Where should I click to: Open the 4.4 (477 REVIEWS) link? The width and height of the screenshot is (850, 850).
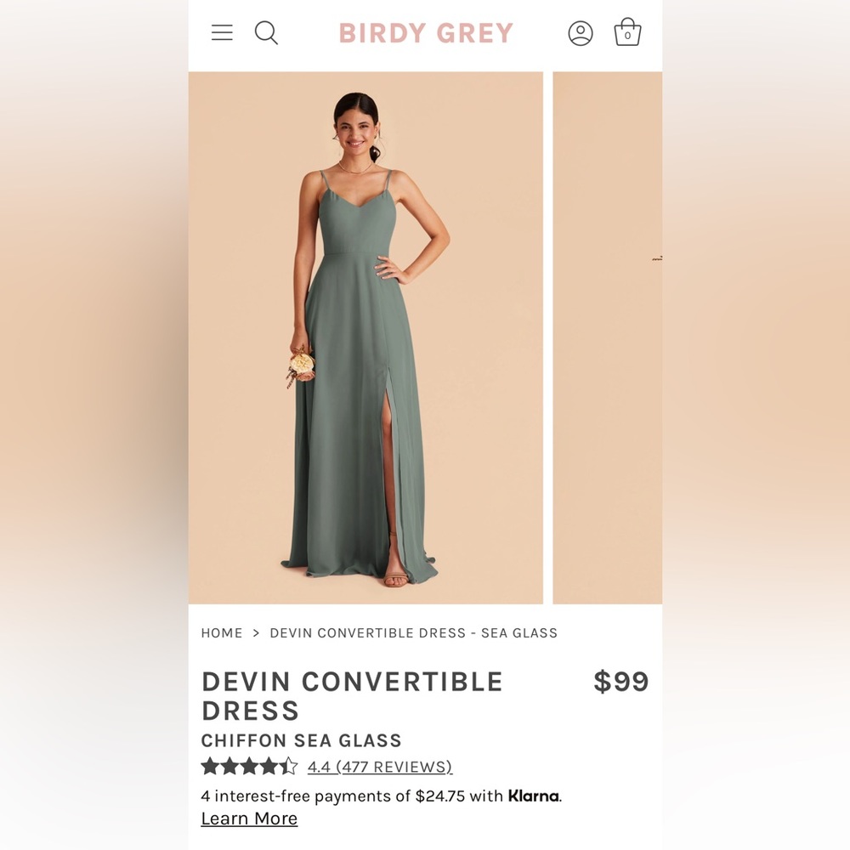pos(378,767)
